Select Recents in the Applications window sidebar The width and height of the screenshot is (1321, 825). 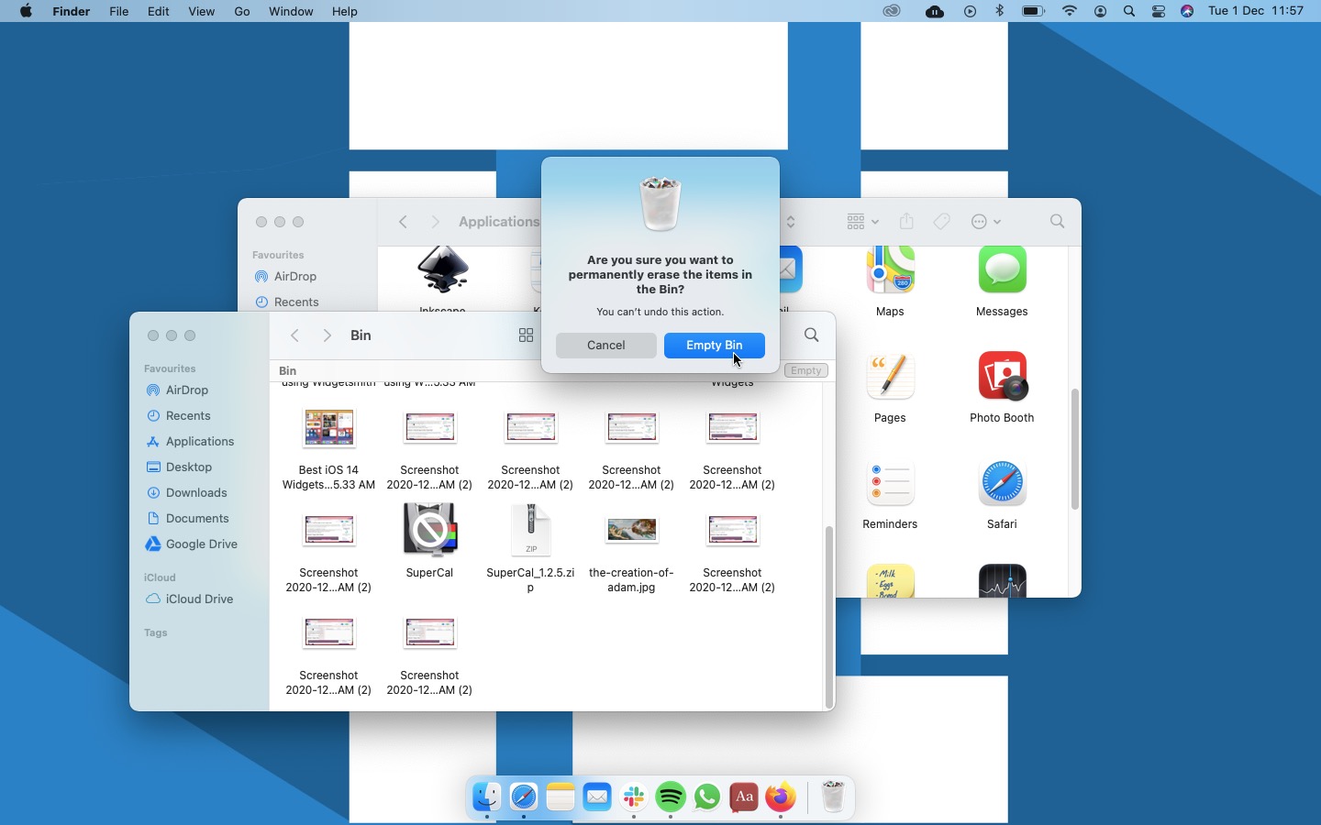tap(295, 302)
